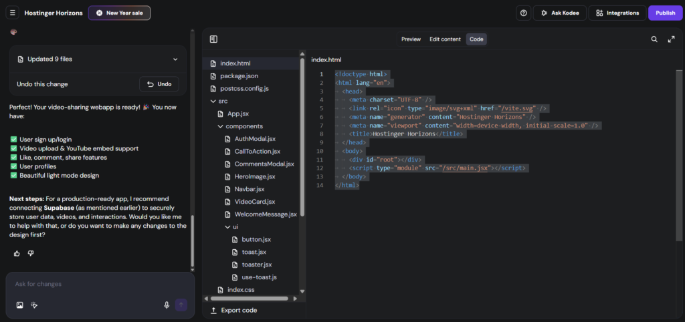Viewport: 685px width, 322px height.
Task: Click the Ask for changes input field
Action: click(100, 284)
